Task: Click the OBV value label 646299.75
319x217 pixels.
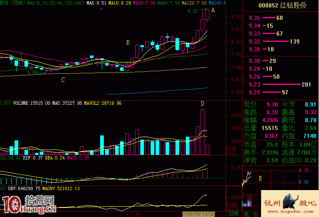Action: click(x=24, y=188)
